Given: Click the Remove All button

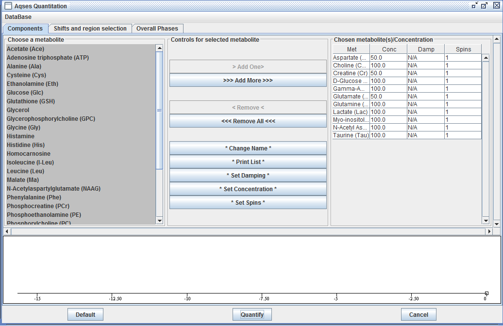Looking at the screenshot, I should coord(248,121).
